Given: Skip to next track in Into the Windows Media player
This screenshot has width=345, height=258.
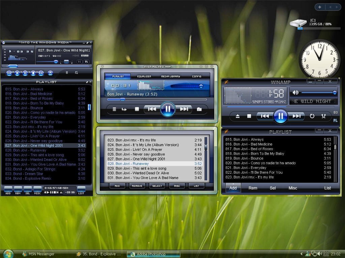Looking at the screenshot, I should 41,73.
